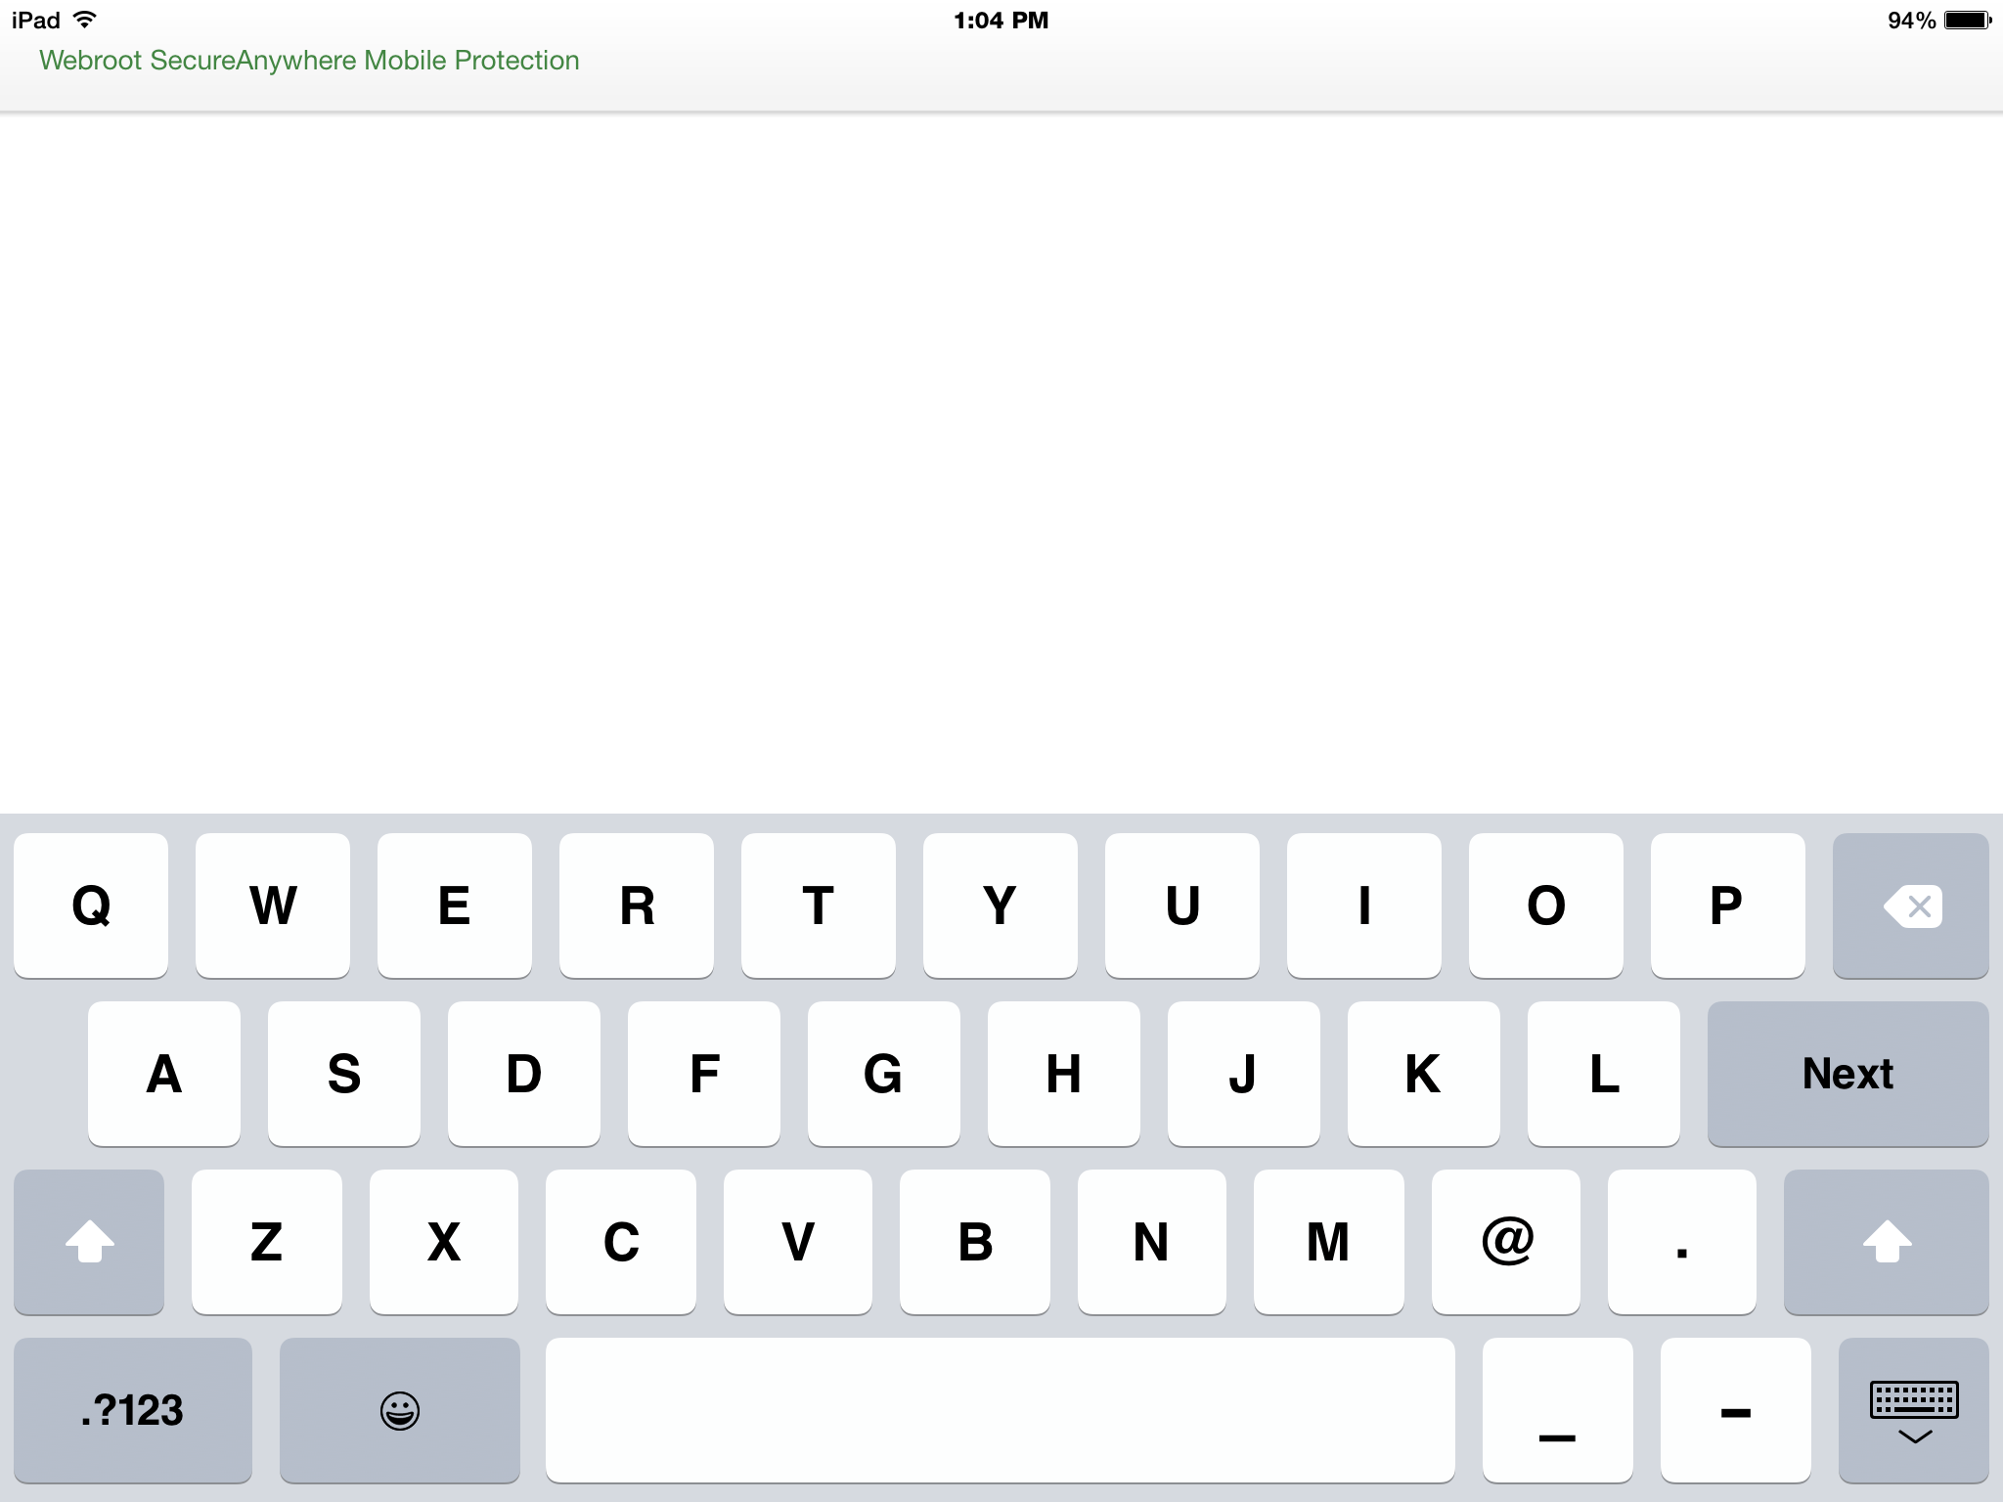Screen dimensions: 2003x1502
Task: Tap the 1:04 PM clock
Action: coord(1001,21)
